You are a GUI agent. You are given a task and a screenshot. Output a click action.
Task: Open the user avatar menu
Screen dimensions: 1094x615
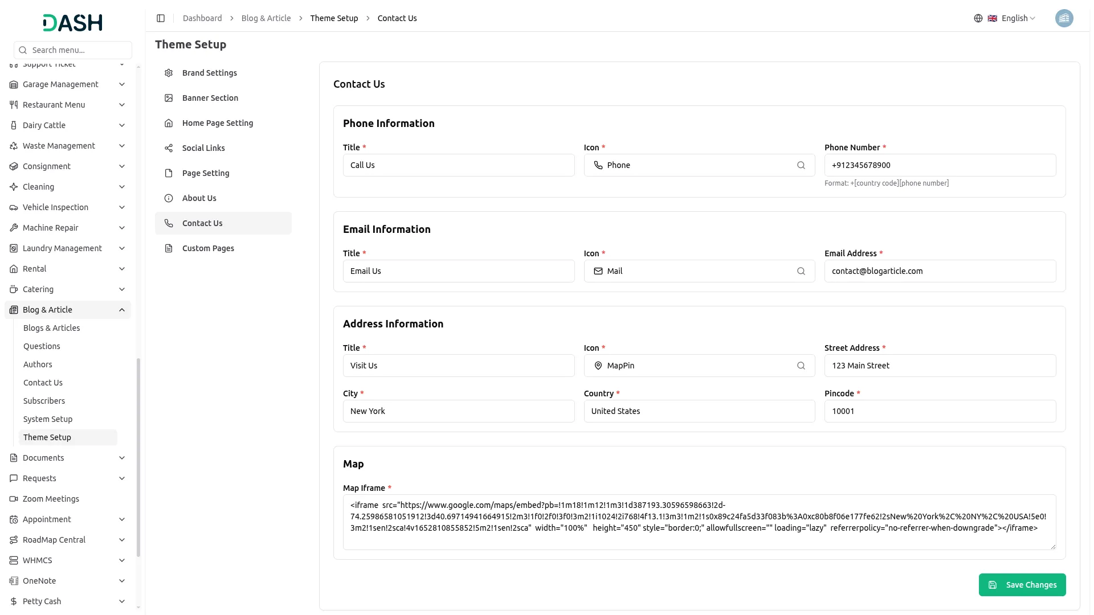pos(1064,18)
